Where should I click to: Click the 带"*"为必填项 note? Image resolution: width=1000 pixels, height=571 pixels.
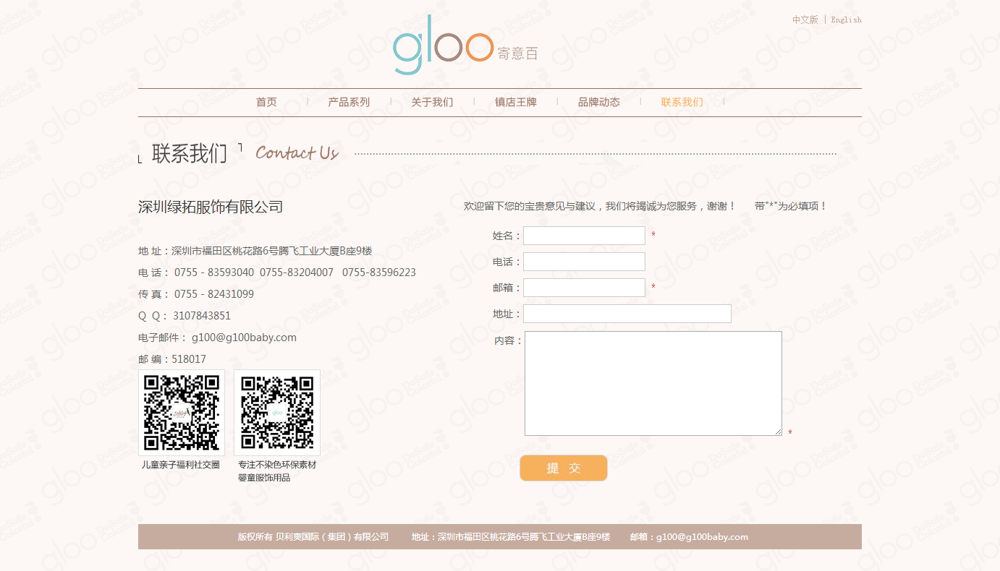click(790, 206)
